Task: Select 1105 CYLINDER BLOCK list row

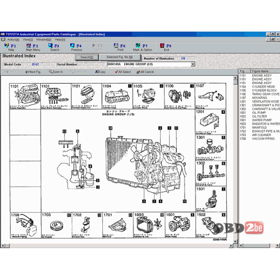Action: click(x=259, y=90)
